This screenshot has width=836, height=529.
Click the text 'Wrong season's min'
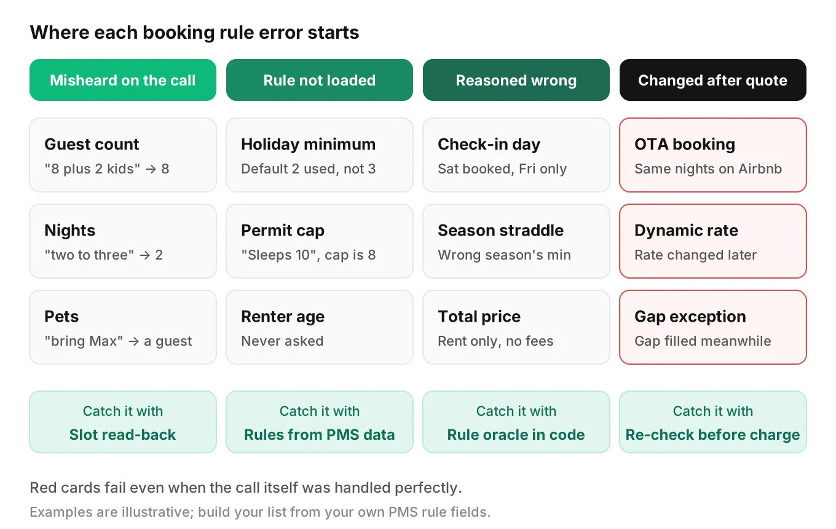(504, 255)
